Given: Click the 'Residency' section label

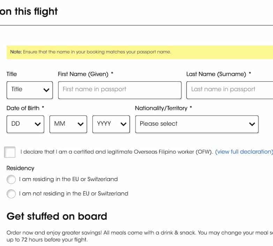Looking at the screenshot, I should 21,168.
